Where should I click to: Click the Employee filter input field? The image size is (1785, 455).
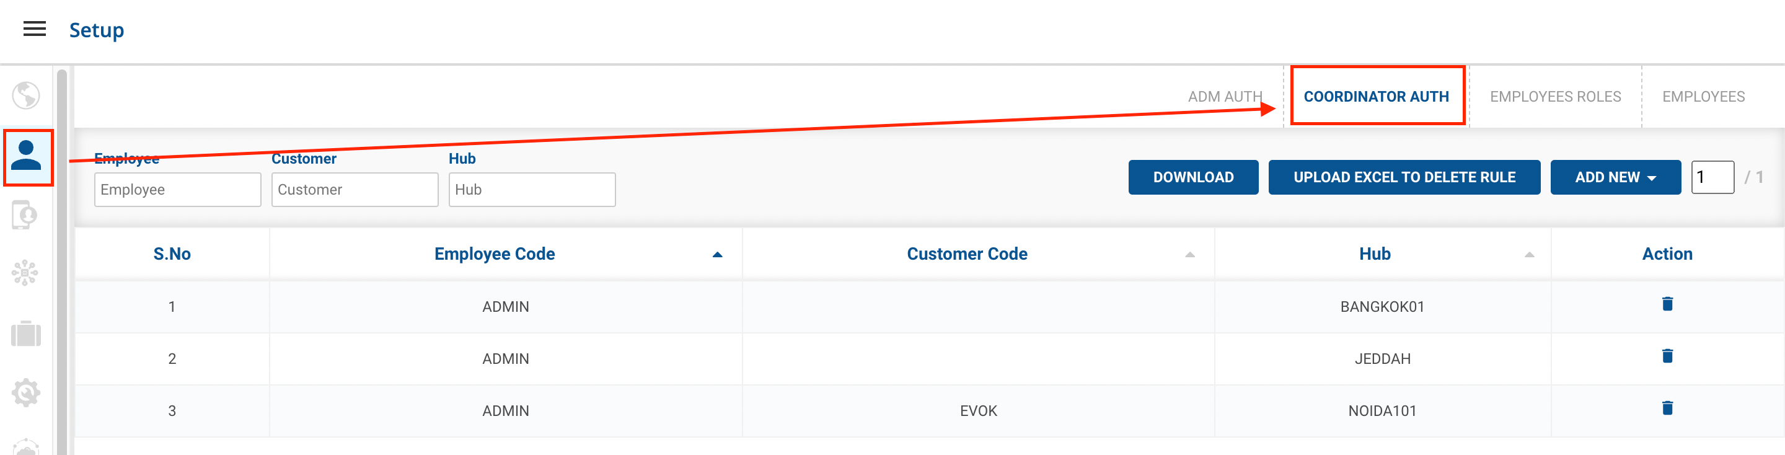(177, 190)
